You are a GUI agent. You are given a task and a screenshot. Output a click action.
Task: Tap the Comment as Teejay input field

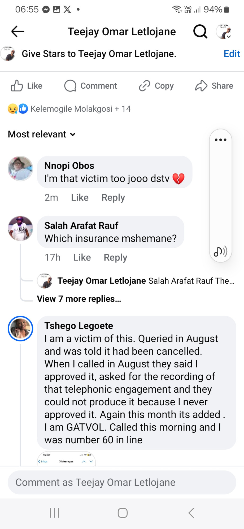122,482
